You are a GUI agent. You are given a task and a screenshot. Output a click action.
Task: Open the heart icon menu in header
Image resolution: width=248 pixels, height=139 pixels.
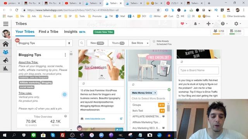(184, 24)
